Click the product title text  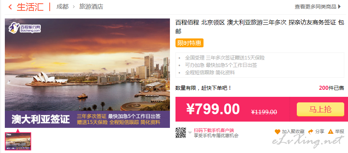point(260,27)
